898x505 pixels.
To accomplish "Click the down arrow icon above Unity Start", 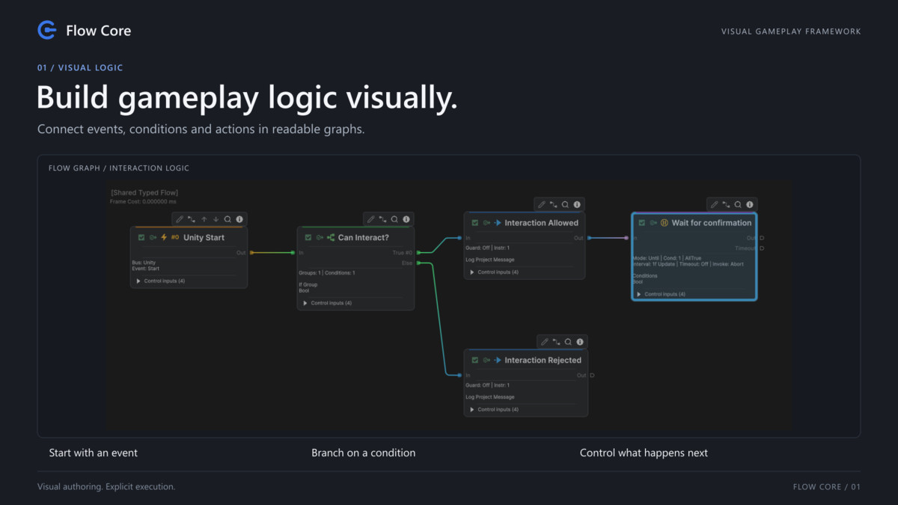I will [x=216, y=219].
